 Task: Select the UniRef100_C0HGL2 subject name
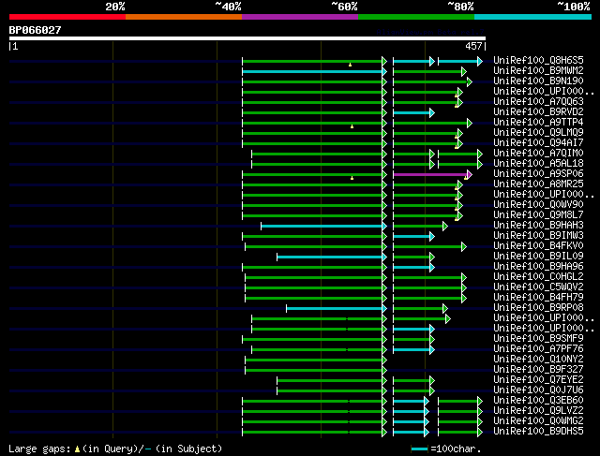[x=538, y=277]
